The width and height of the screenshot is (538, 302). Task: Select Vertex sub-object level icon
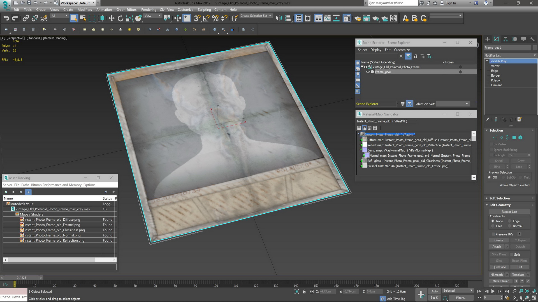[495, 137]
